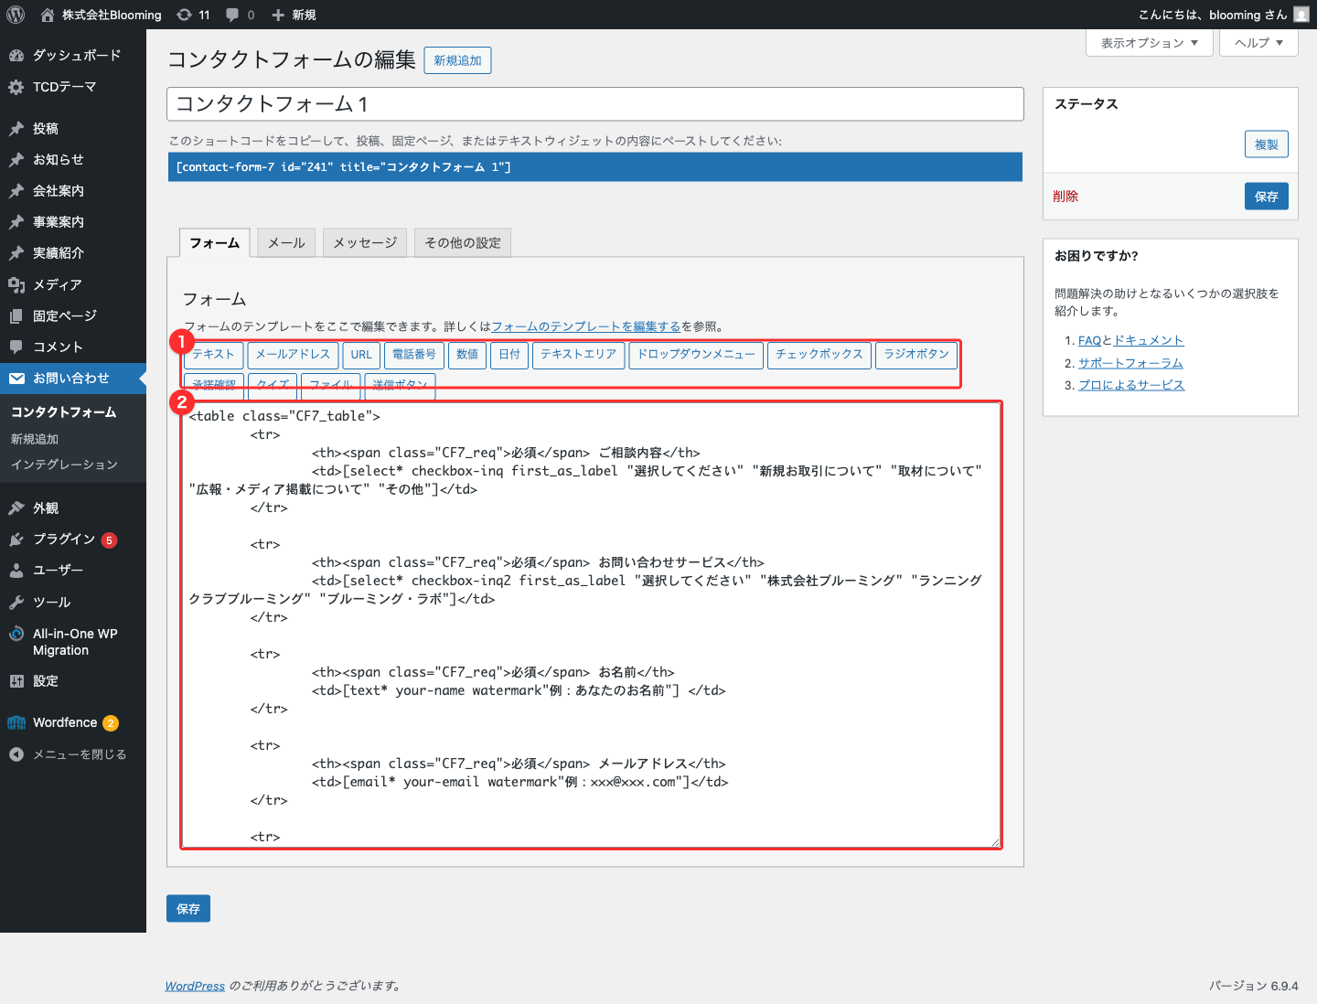Insert a テキストエリア tag
Image resolution: width=1317 pixels, height=1004 pixels.
(579, 355)
